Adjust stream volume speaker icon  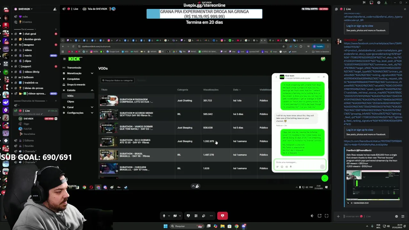pos(312,216)
